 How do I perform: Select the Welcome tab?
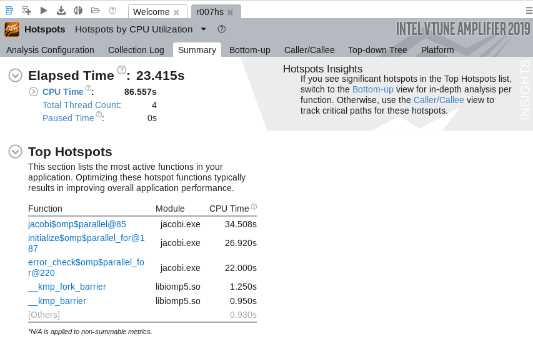pyautogui.click(x=151, y=12)
